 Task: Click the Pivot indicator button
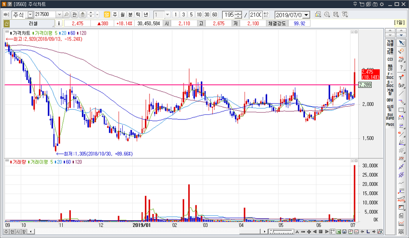(390, 124)
